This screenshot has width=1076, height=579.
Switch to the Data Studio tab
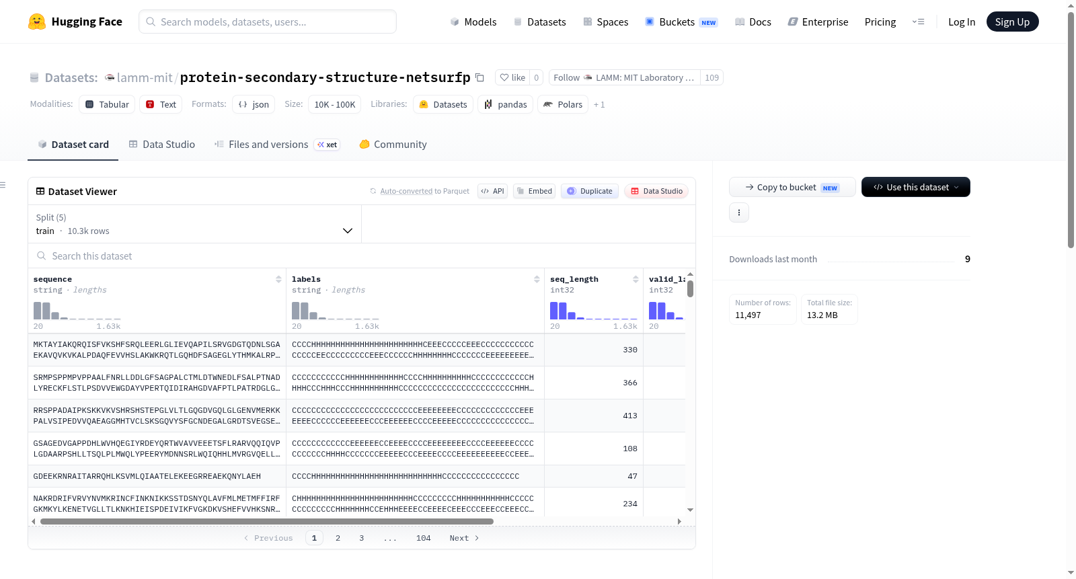tap(162, 145)
